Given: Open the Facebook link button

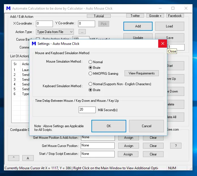Looking at the screenshot, I should click(175, 16).
